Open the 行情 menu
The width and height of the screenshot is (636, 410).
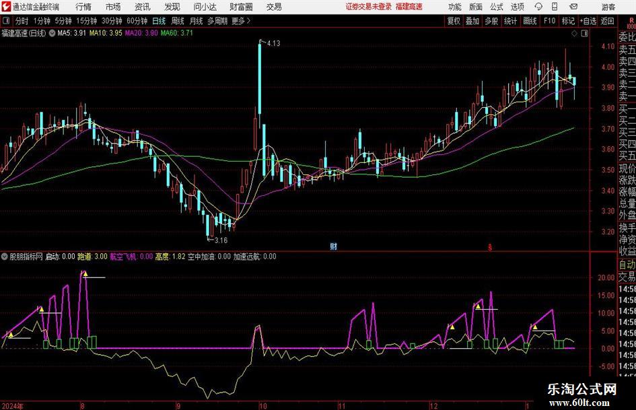pos(83,7)
